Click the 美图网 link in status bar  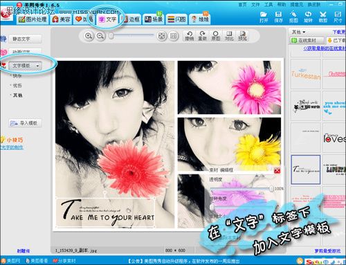11,261
